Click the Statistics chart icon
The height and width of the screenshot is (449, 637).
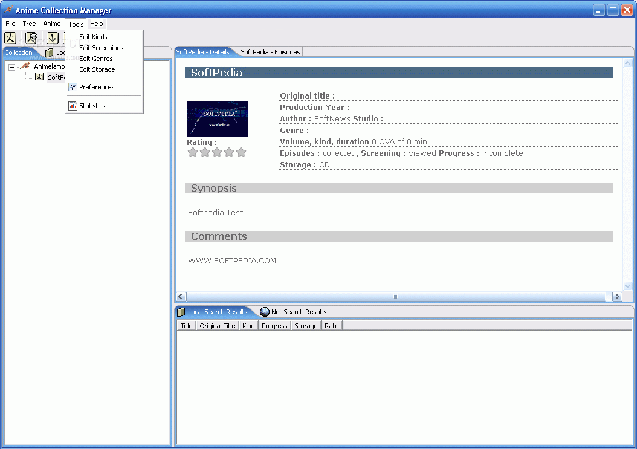tap(73, 106)
